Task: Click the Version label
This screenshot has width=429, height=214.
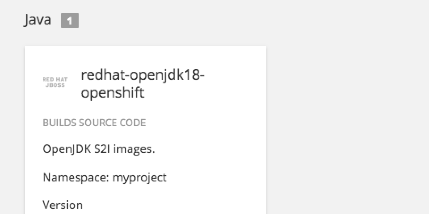Action: tap(63, 205)
